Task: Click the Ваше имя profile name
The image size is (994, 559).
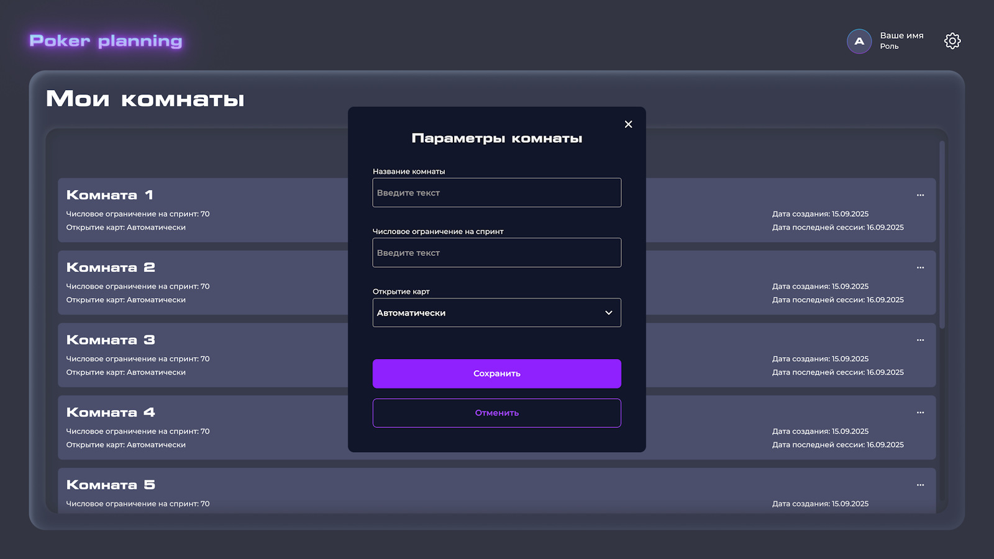Action: pyautogui.click(x=901, y=35)
